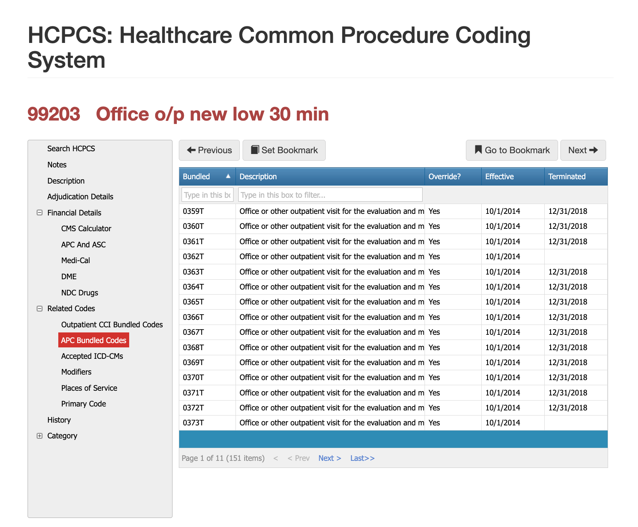
Task: Expand the Category tree item
Action: [x=62, y=436]
